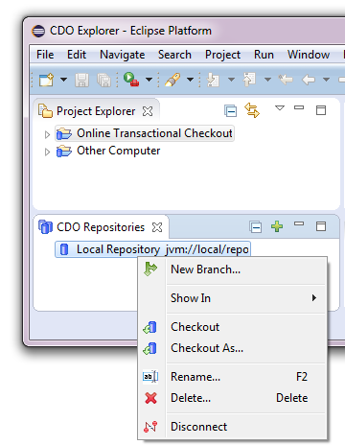Click the Next Annotation toolbar icon
This screenshot has width=345, height=445.
[x=213, y=80]
